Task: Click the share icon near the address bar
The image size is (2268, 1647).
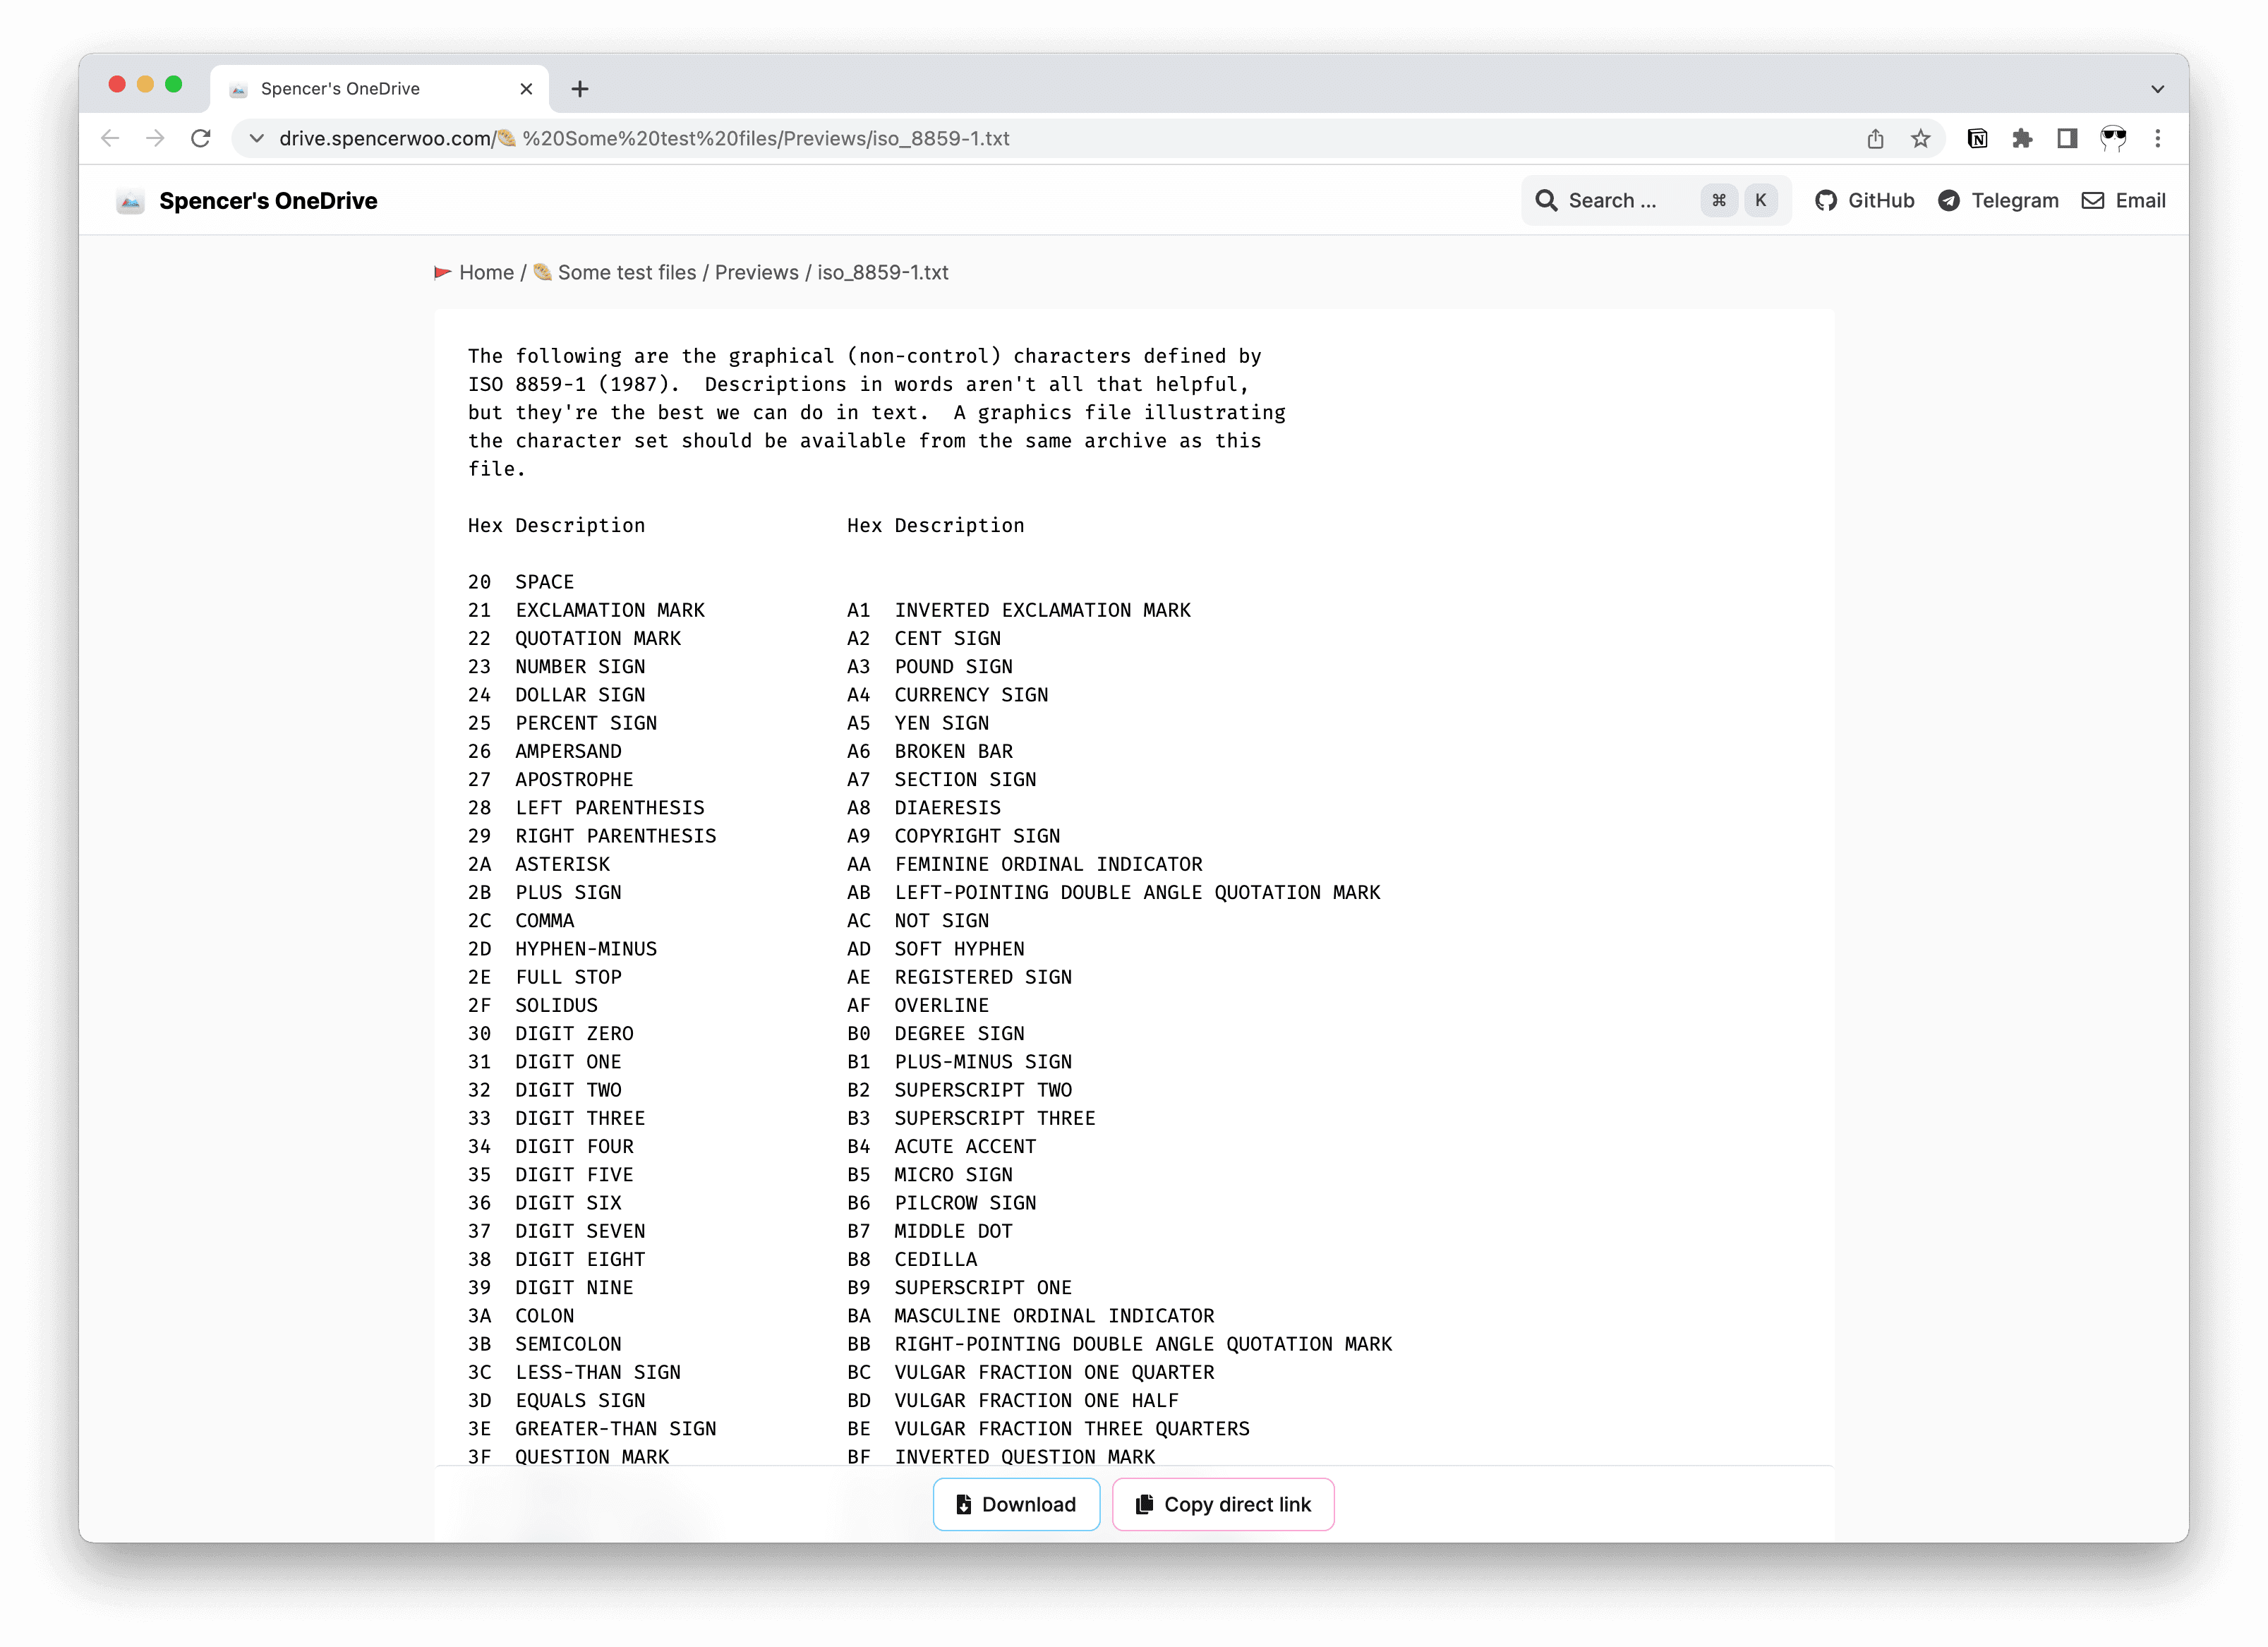Action: pyautogui.click(x=1875, y=138)
